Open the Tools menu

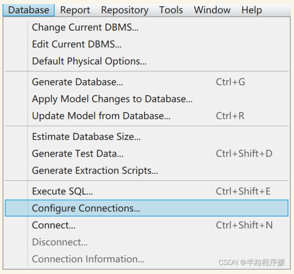point(171,10)
